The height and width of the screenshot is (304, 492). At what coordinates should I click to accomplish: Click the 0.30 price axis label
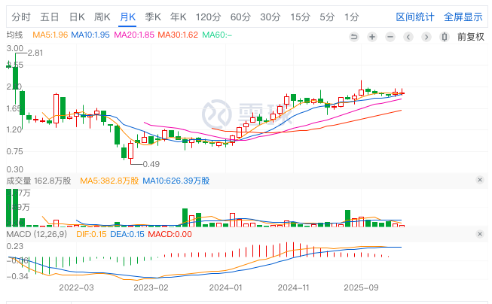coord(15,169)
